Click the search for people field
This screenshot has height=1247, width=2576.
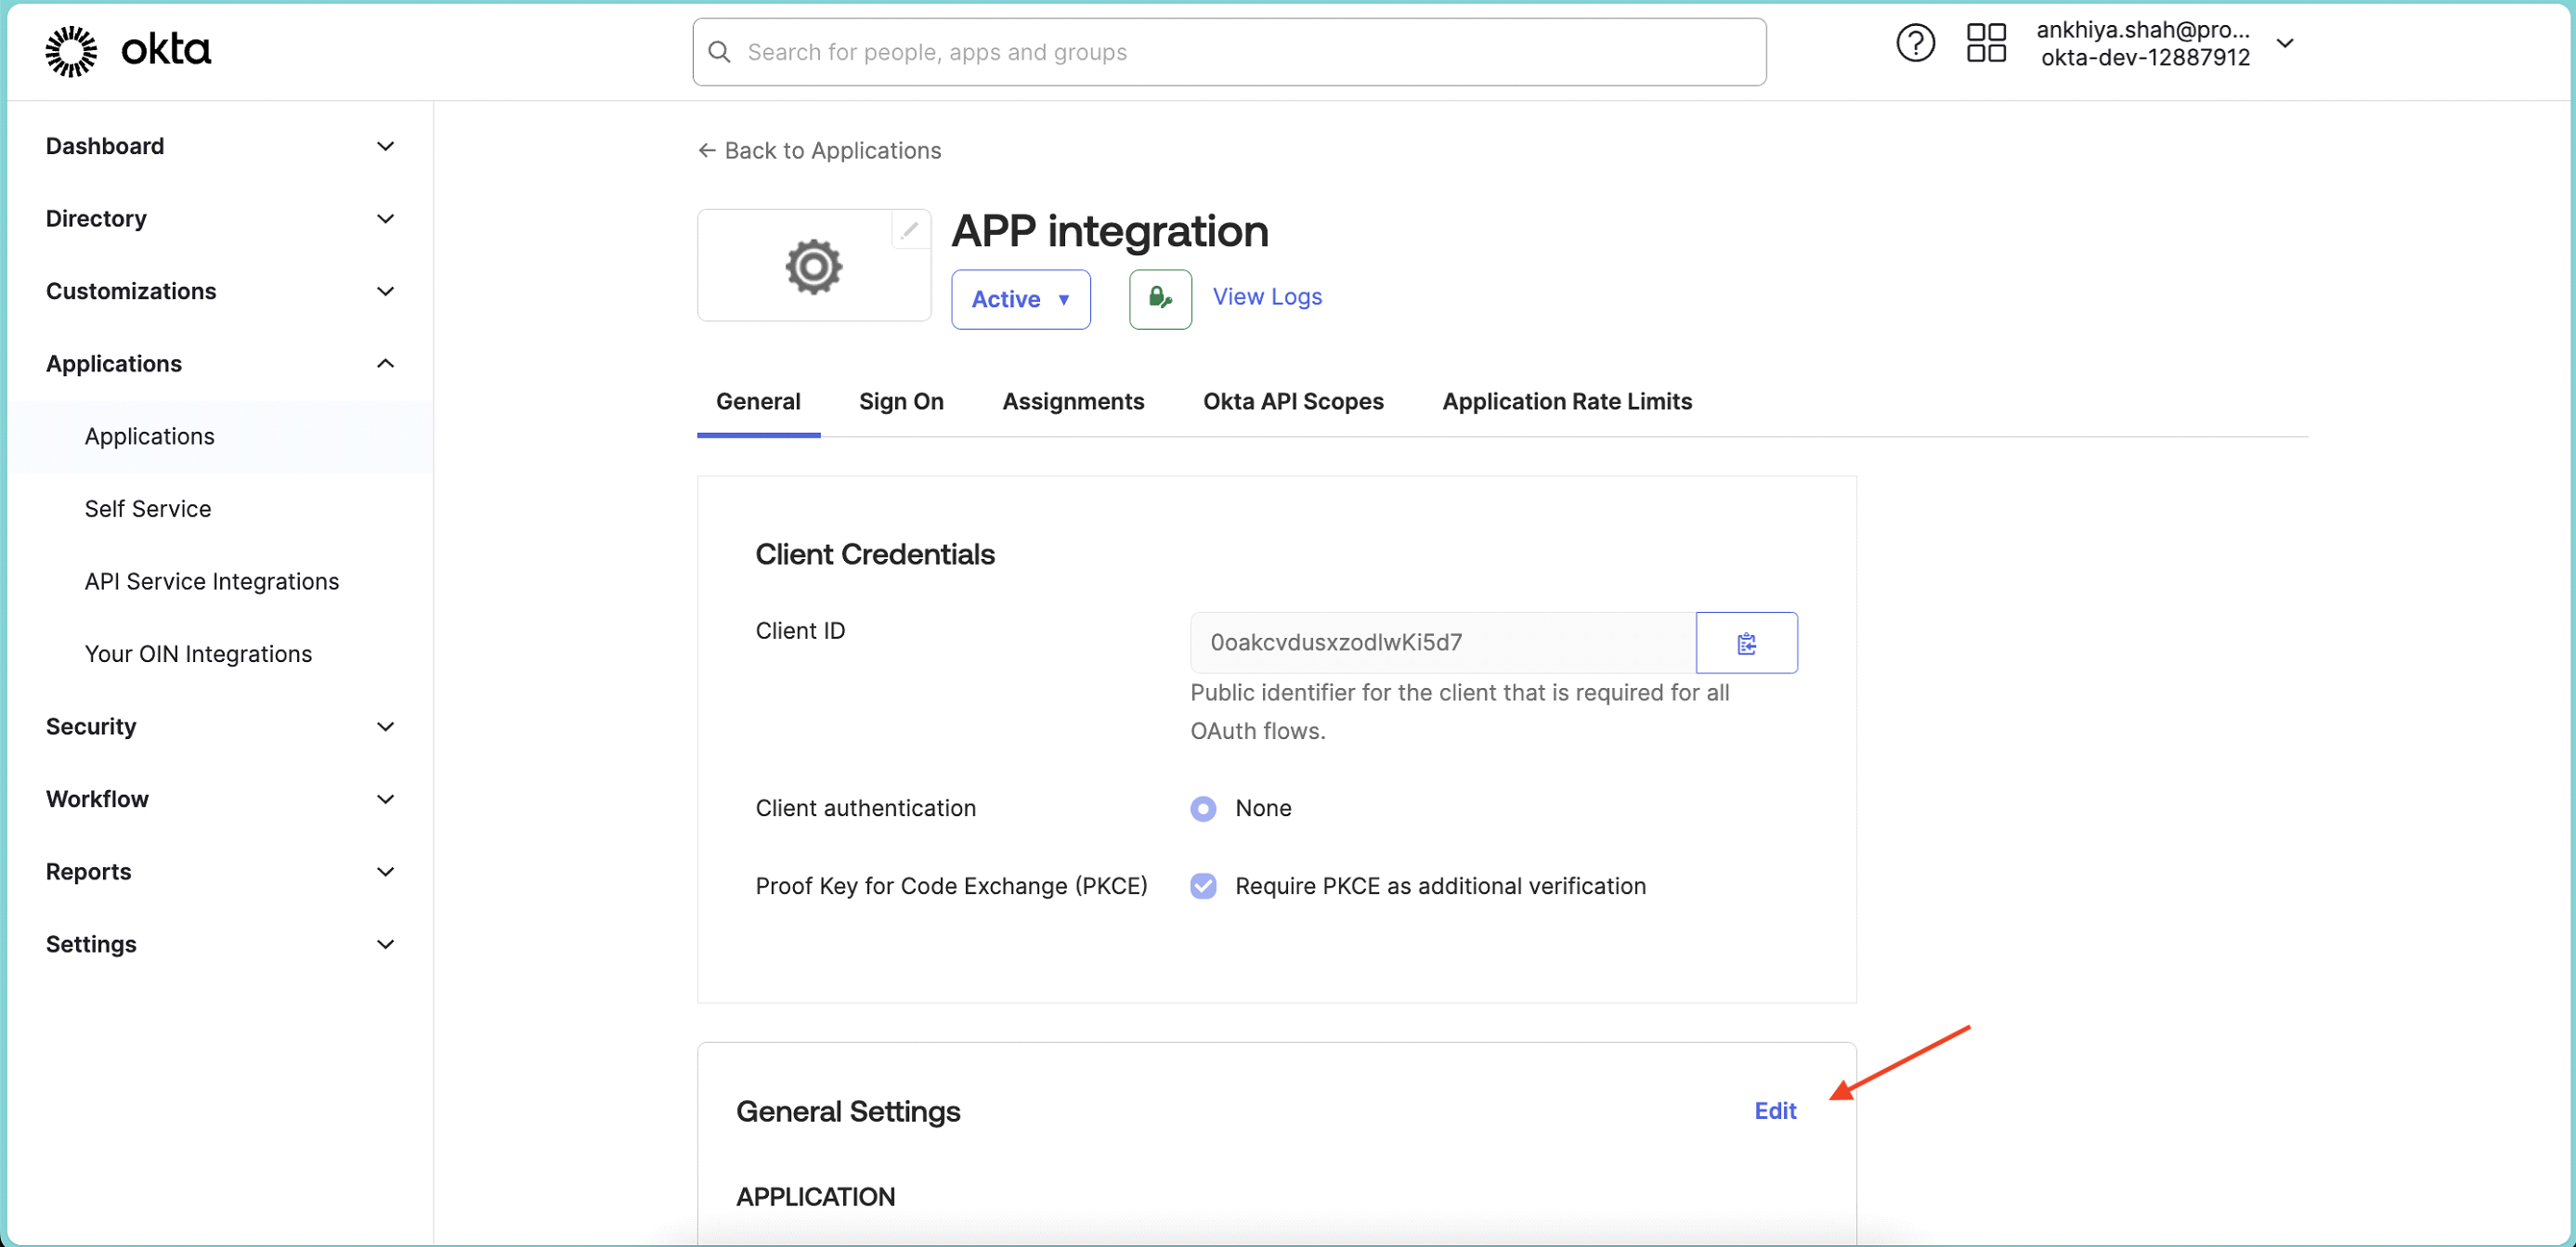1100,52
